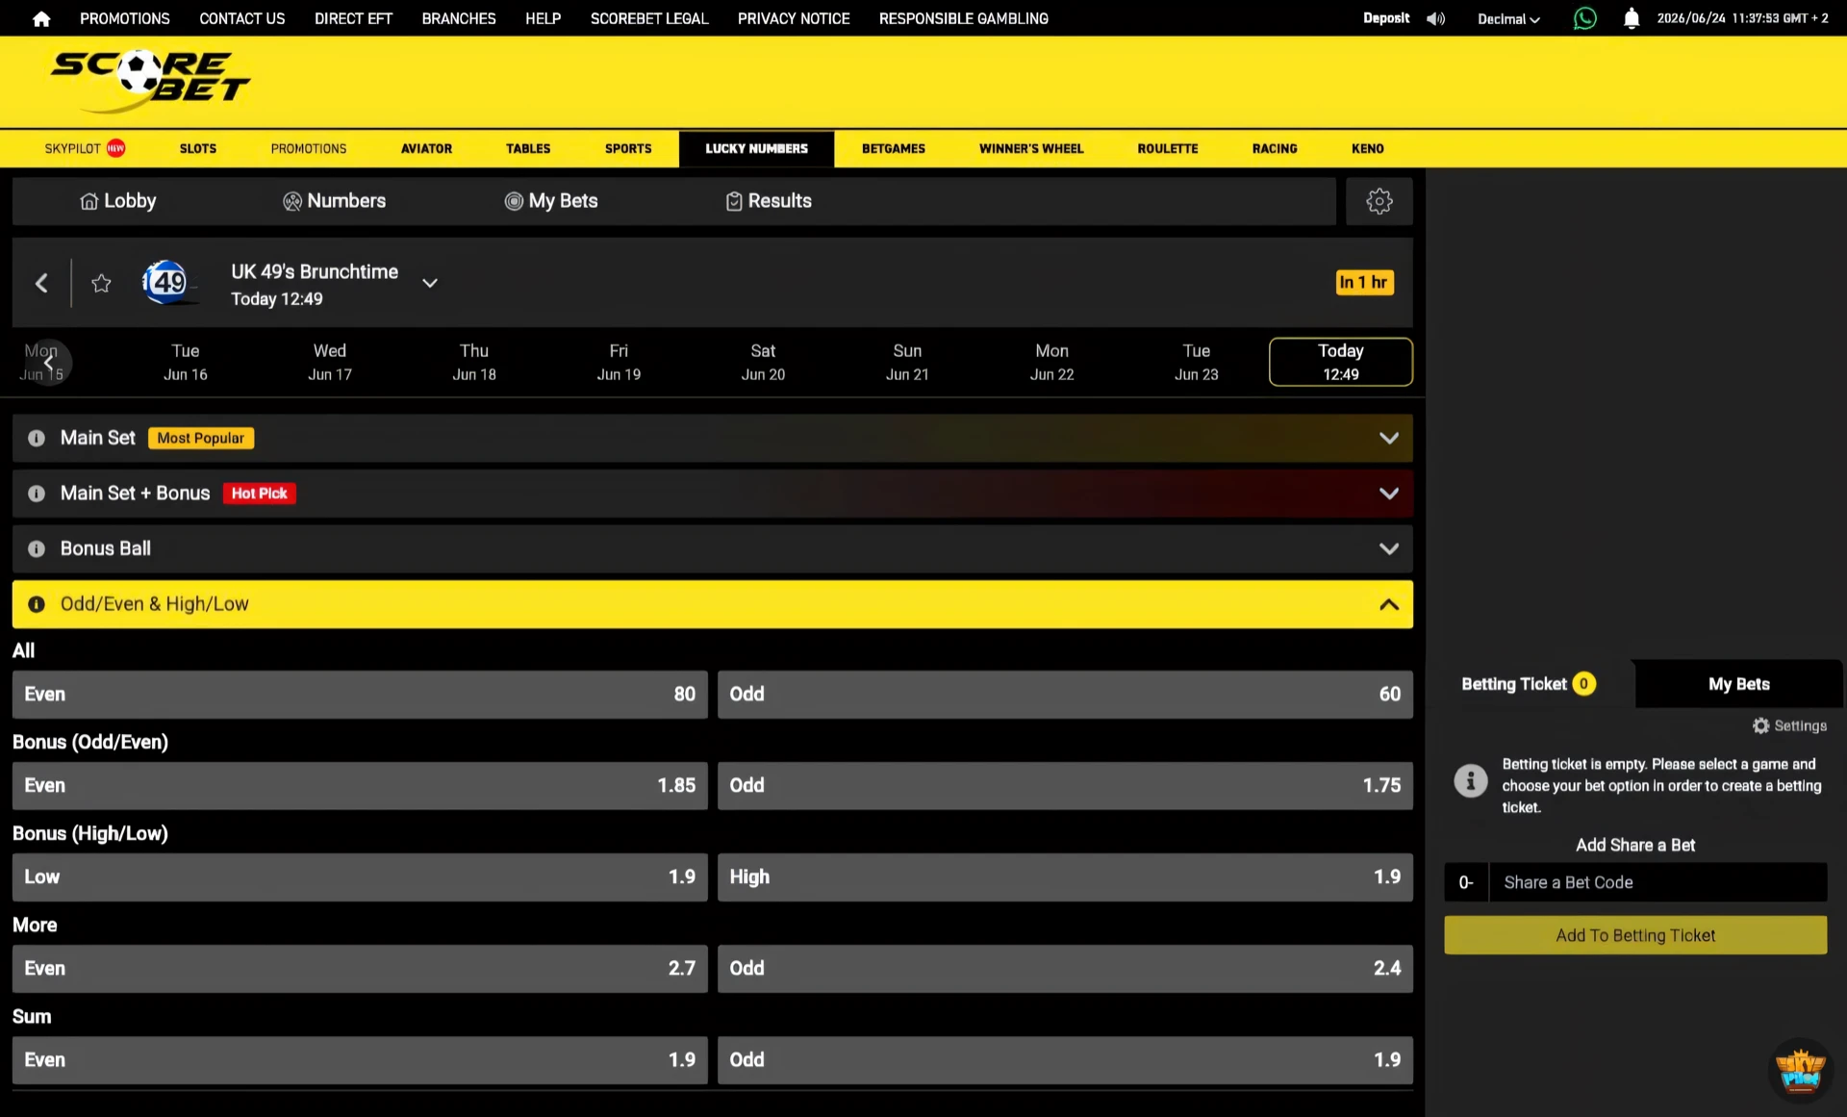1847x1117 pixels.
Task: Pick More Even at 2.7
Action: 360,969
